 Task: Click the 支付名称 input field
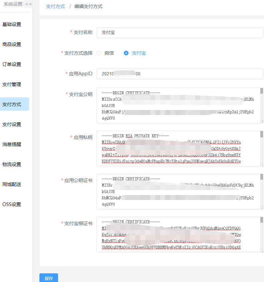(x=180, y=33)
